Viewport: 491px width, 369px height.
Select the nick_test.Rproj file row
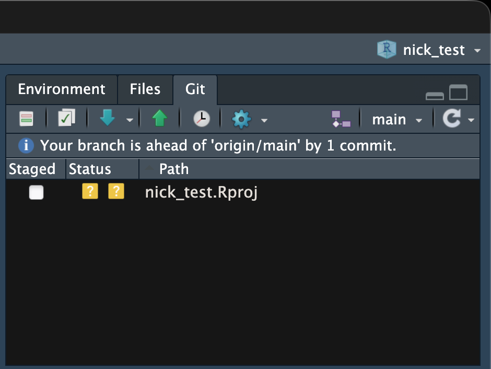tap(201, 193)
